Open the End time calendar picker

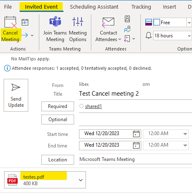click(136, 145)
